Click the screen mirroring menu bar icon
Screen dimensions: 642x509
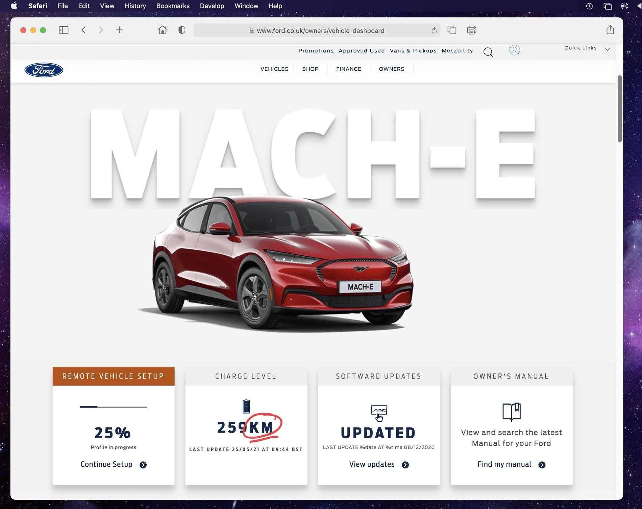[608, 6]
